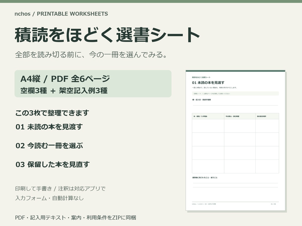Select the list item '01 未読の本を見渡す'
This screenshot has height=226, width=302.
click(x=49, y=127)
